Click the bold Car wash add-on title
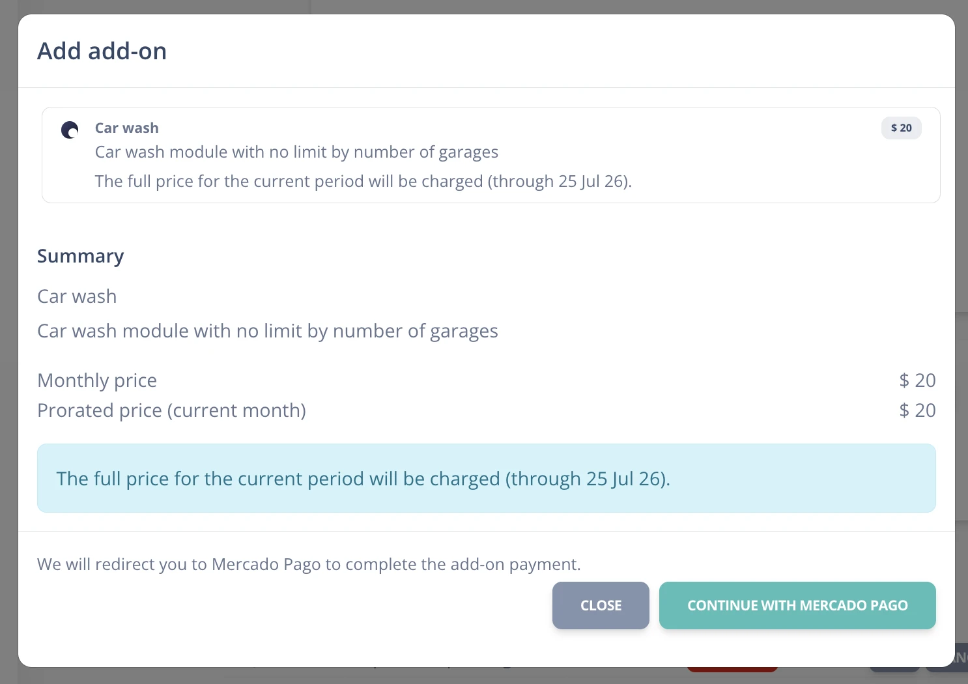 point(127,128)
